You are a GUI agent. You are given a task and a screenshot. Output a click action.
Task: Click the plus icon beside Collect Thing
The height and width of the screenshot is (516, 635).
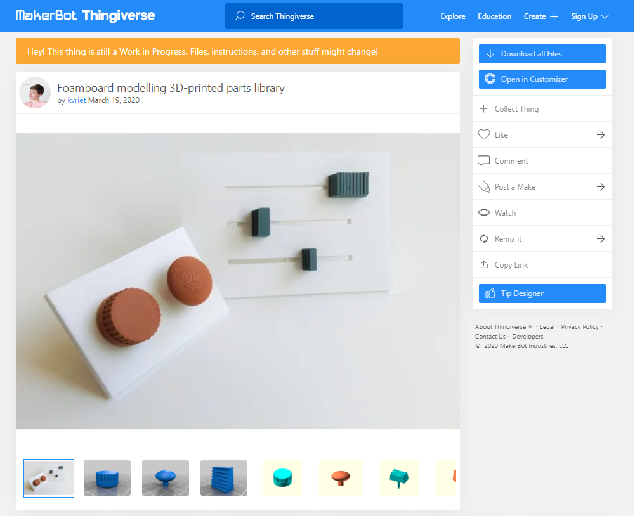click(x=483, y=108)
